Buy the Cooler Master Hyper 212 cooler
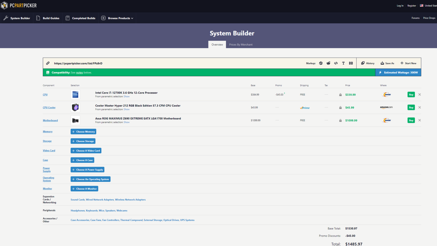437x246 pixels. pos(411,107)
